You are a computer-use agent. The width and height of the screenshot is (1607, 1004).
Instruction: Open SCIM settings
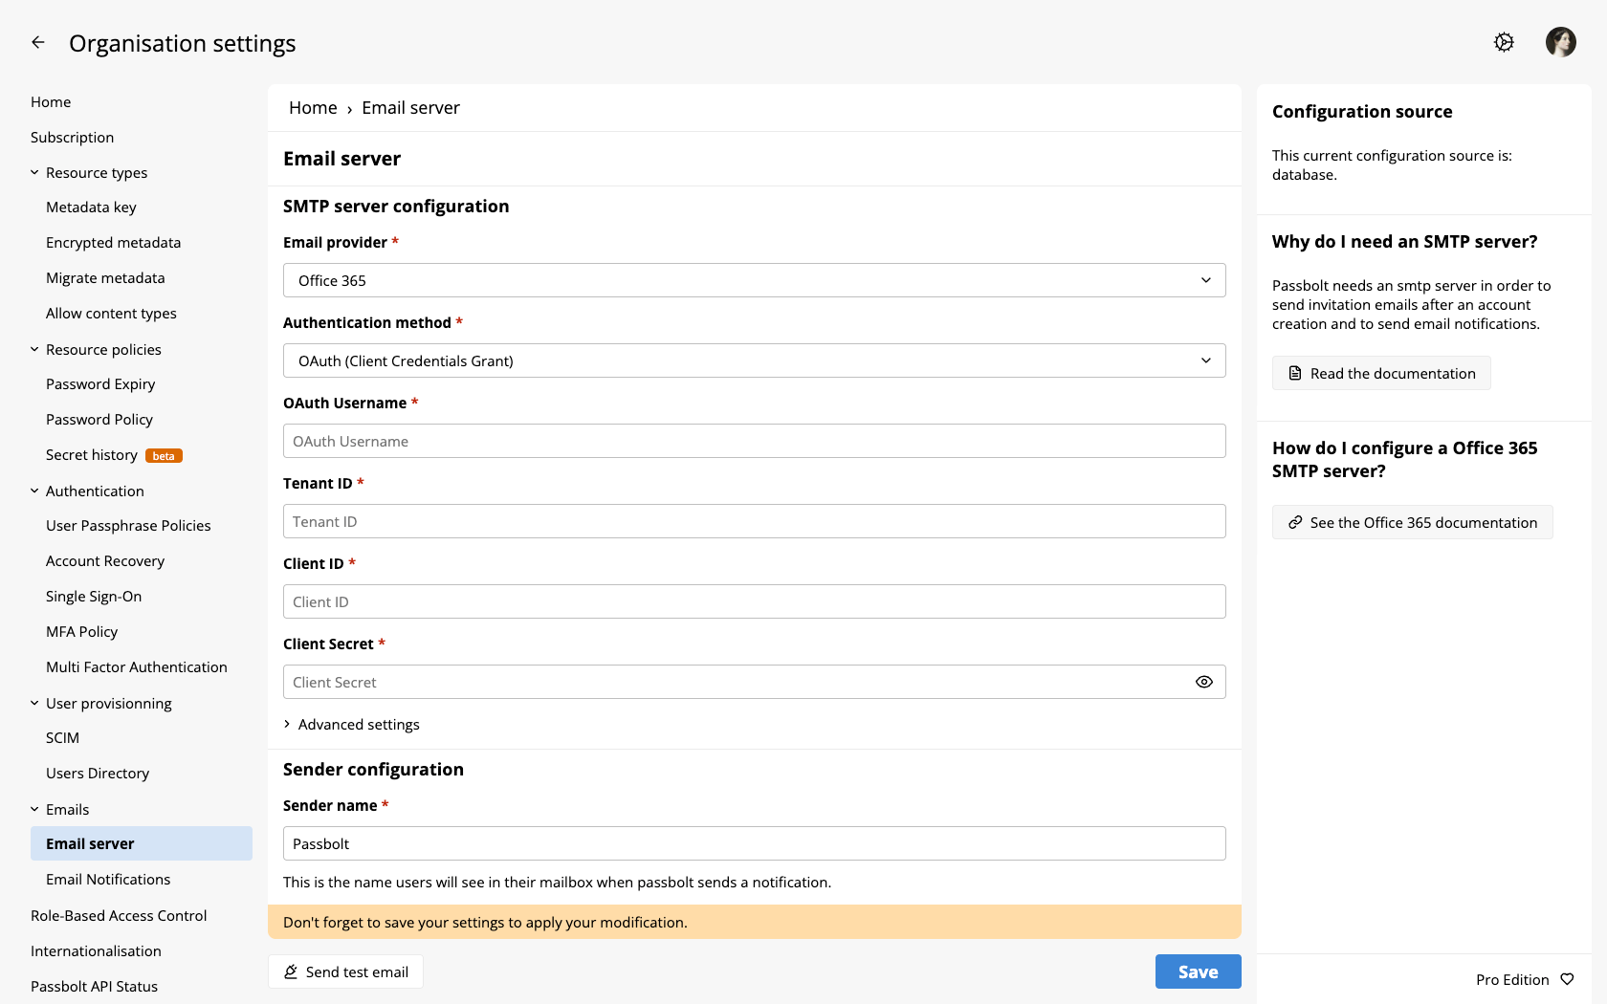[x=62, y=737]
